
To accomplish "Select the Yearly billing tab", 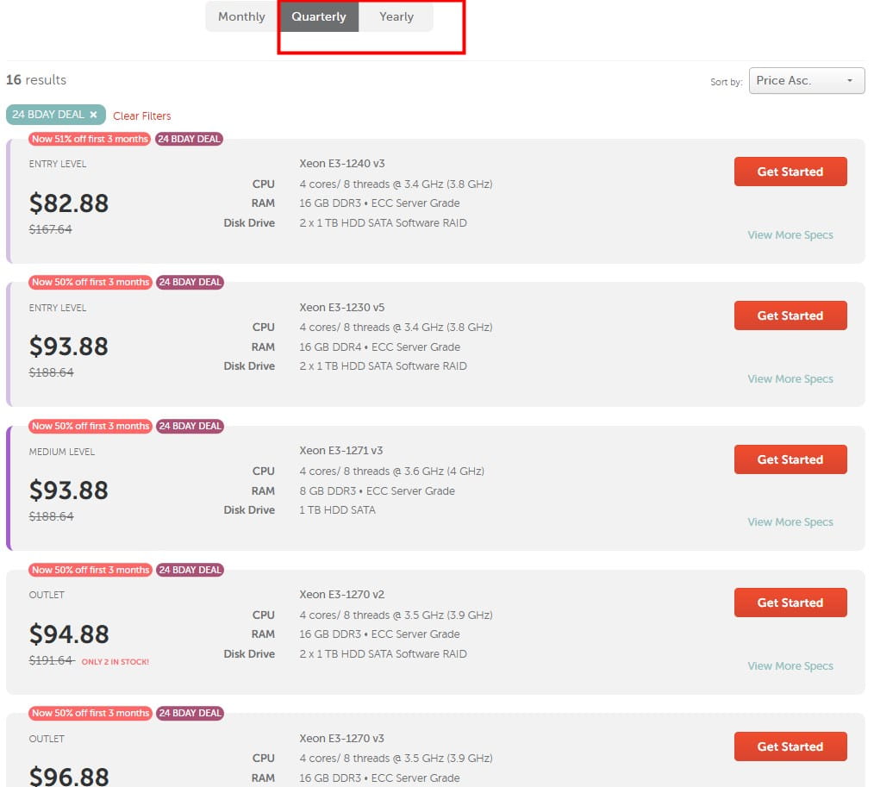I will 396,16.
